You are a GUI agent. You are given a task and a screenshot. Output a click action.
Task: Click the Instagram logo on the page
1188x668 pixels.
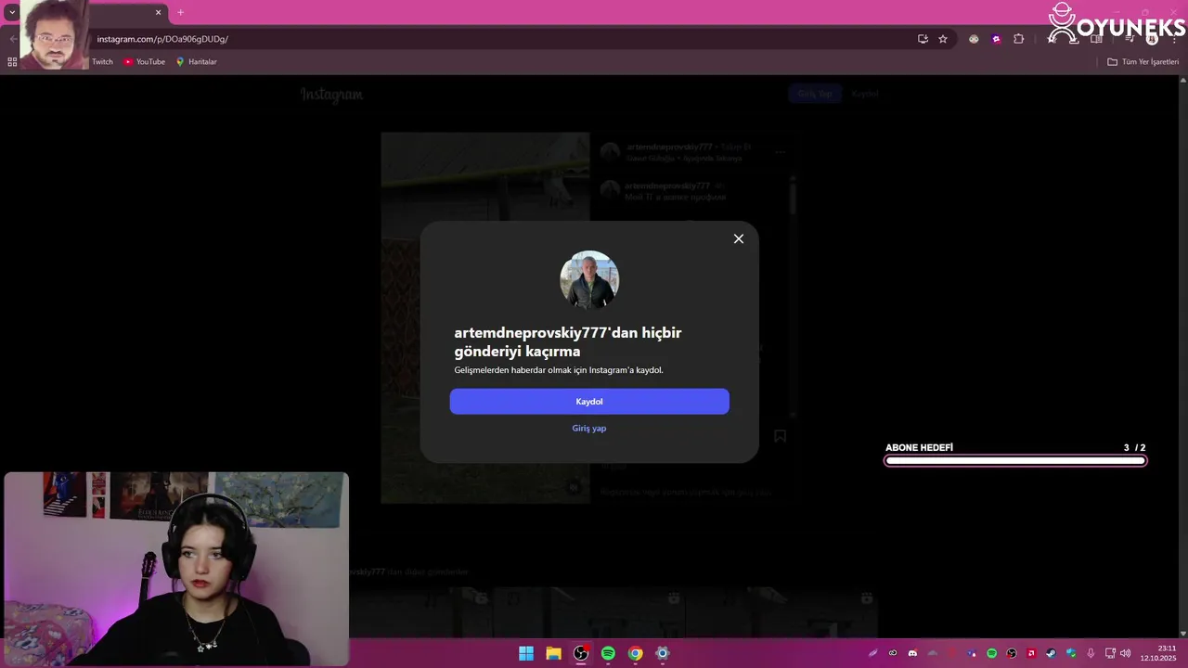[331, 95]
